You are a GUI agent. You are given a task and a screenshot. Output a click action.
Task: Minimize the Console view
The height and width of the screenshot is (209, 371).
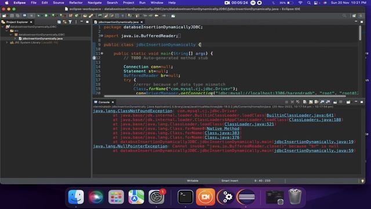(356, 102)
